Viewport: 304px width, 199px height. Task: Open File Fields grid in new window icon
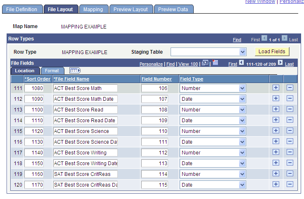click(x=205, y=63)
